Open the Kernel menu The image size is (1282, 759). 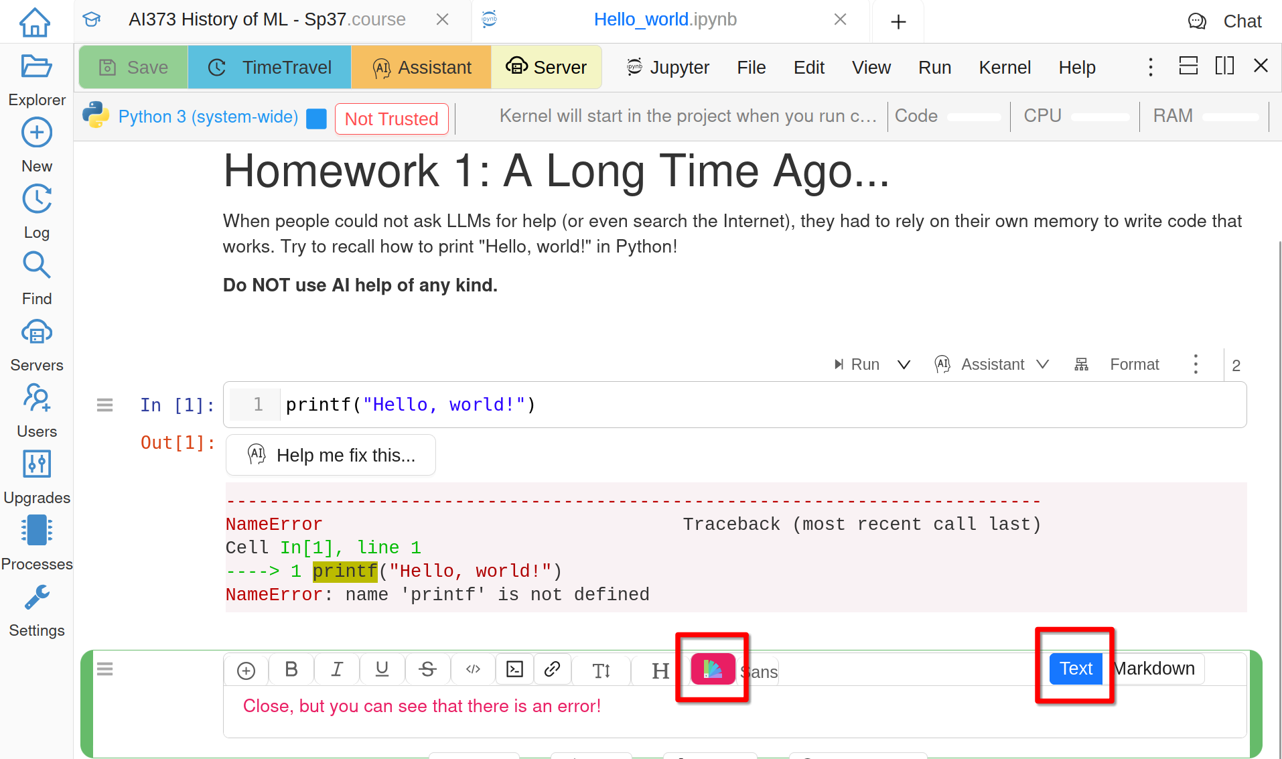tap(1004, 68)
